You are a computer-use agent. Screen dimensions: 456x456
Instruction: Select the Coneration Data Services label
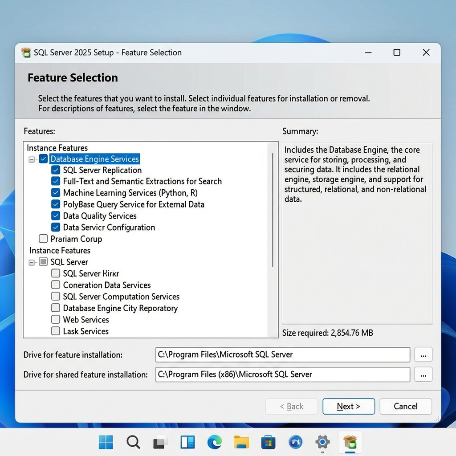pyautogui.click(x=107, y=285)
